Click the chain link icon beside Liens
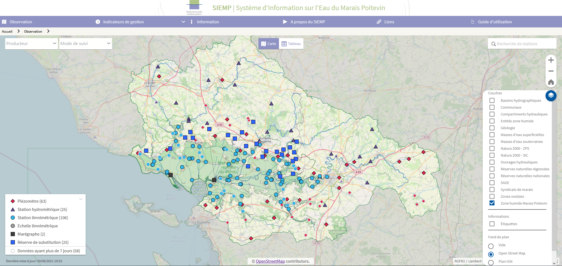This screenshot has height=266, width=562. click(379, 22)
